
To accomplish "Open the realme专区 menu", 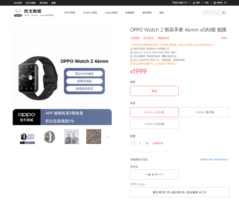I will tap(111, 12).
